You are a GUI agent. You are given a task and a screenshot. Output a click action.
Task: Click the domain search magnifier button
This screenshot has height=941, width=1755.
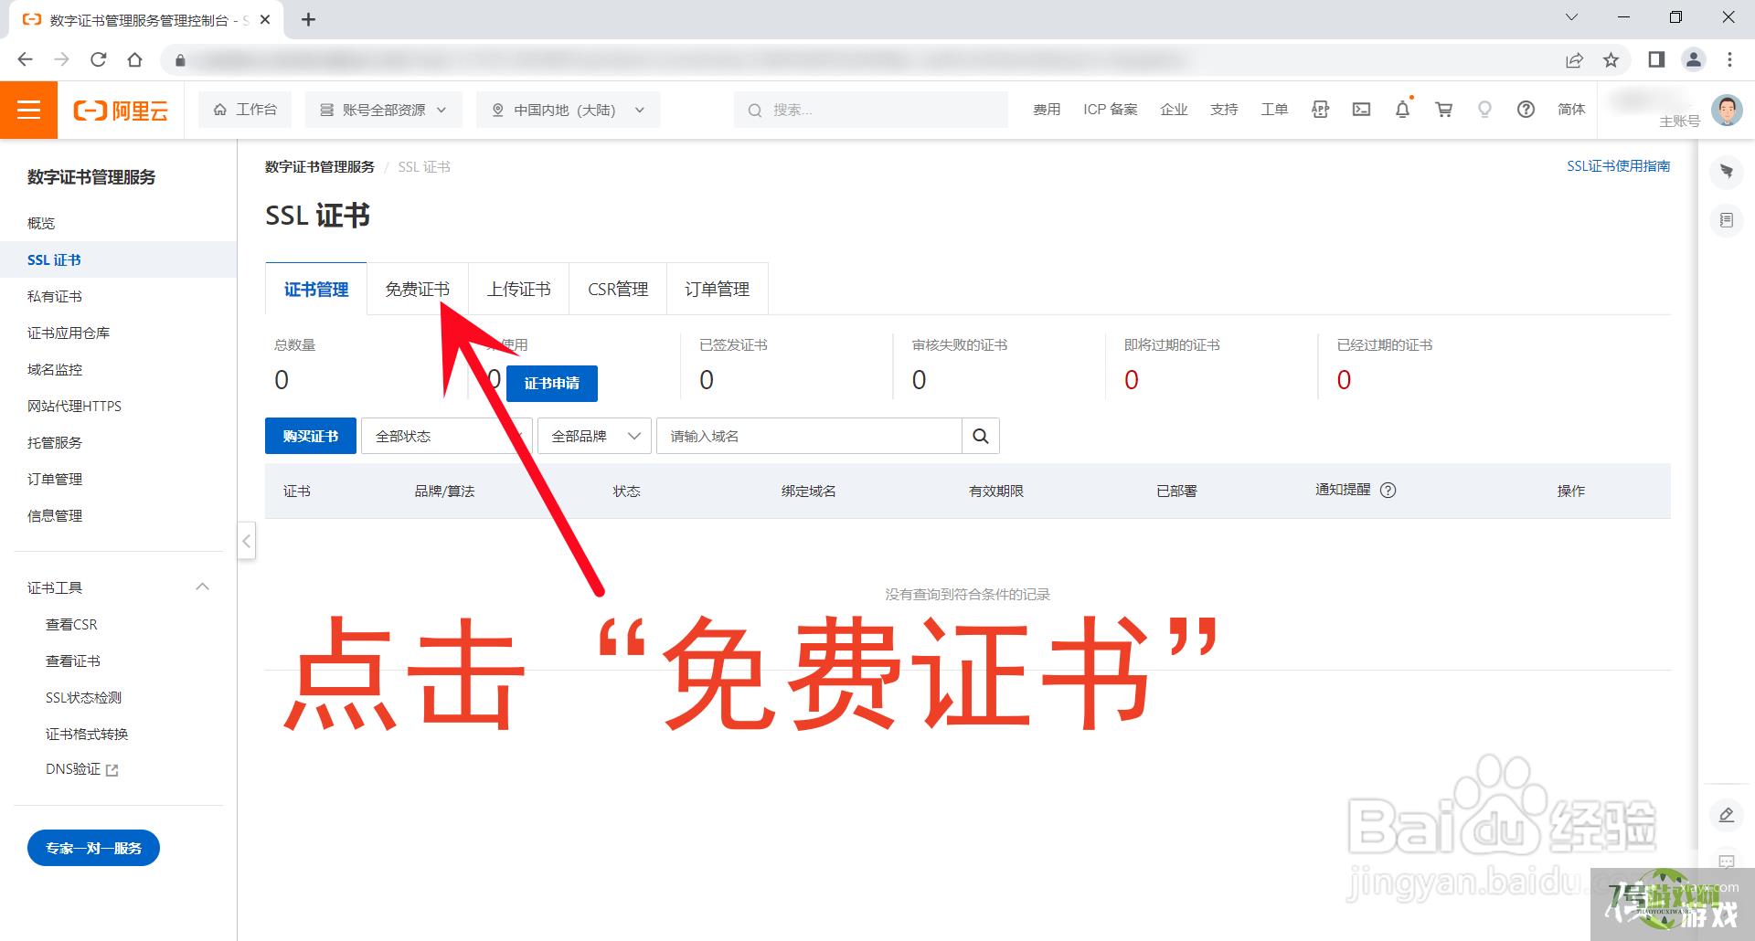click(x=981, y=436)
